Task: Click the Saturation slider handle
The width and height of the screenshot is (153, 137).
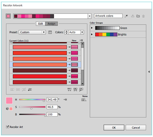Action: pyautogui.click(x=31, y=108)
